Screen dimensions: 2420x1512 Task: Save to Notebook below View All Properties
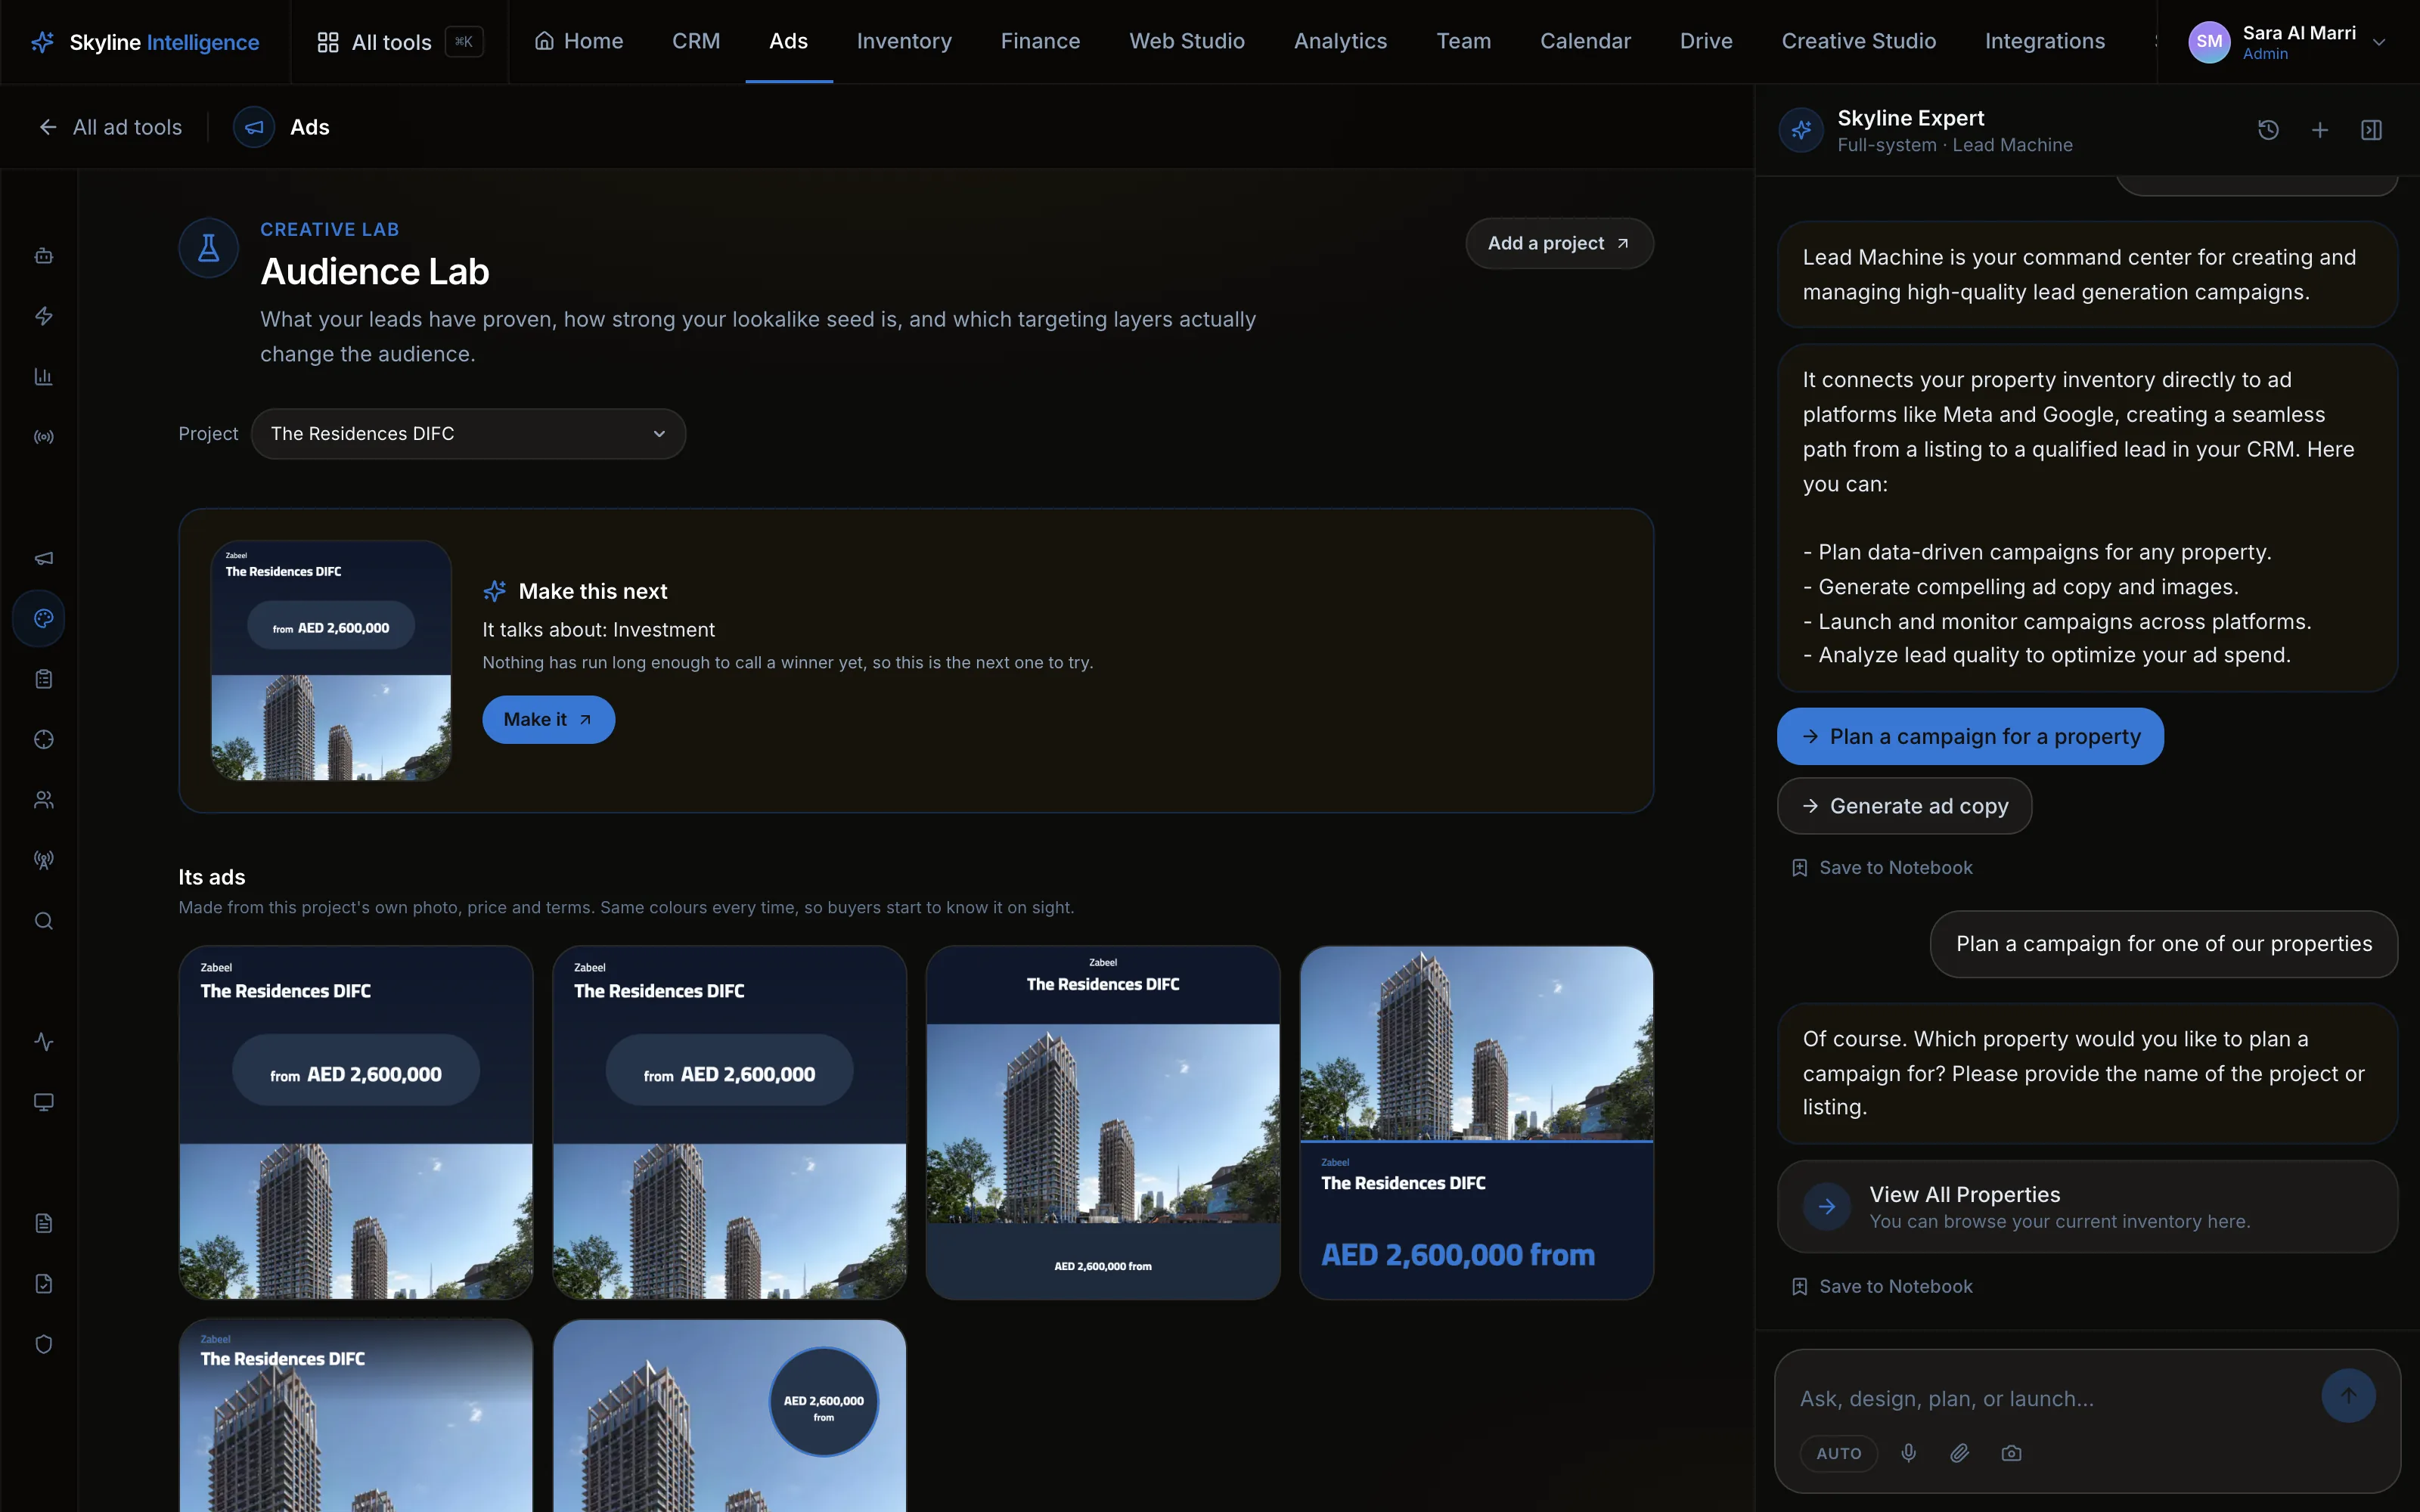click(1882, 1286)
